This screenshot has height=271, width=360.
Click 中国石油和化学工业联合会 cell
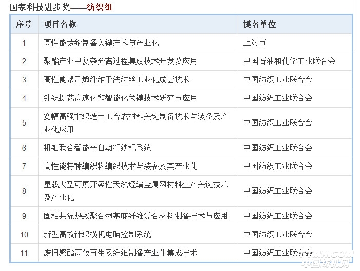(289, 61)
